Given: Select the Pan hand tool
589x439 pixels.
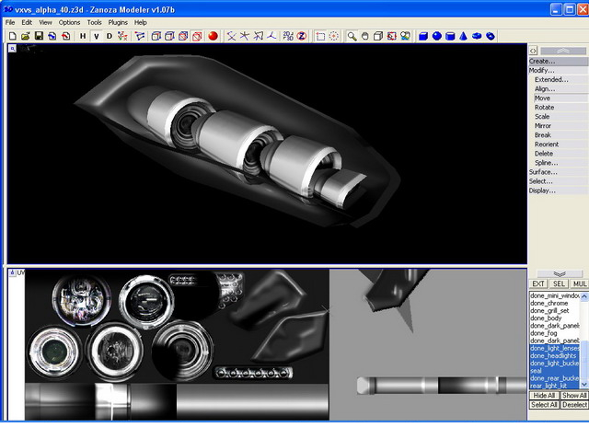Looking at the screenshot, I should [365, 36].
